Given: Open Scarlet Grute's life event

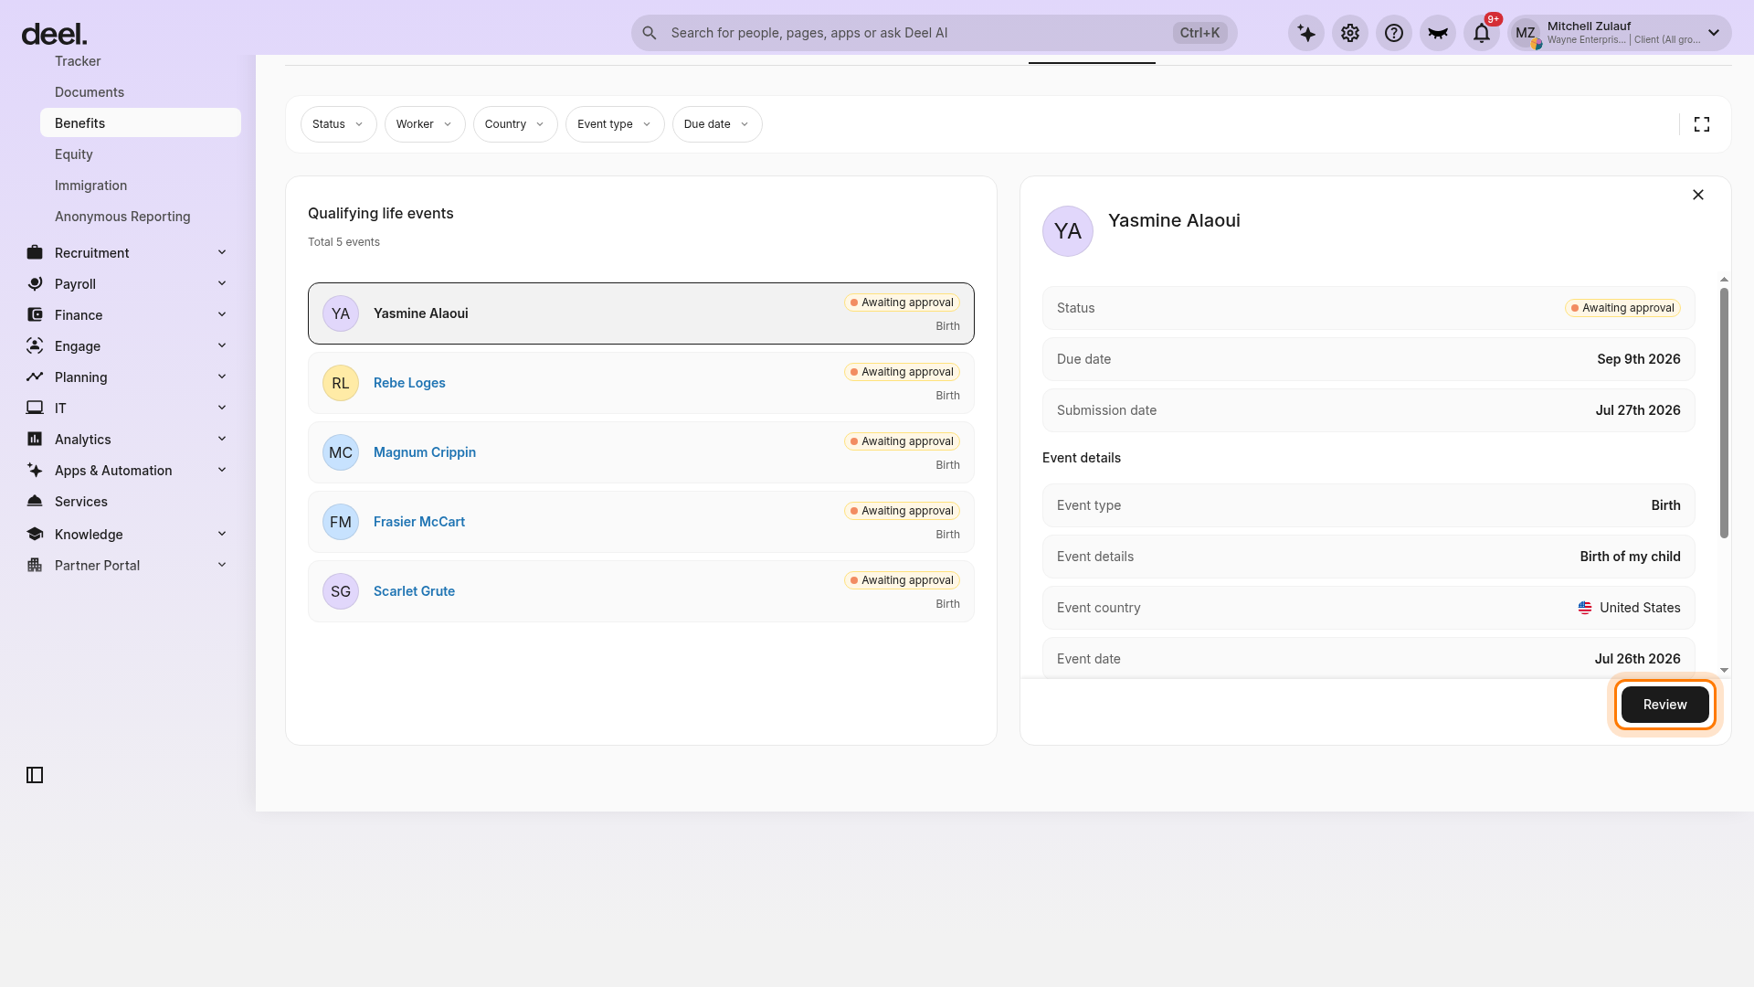Looking at the screenshot, I should click(641, 591).
